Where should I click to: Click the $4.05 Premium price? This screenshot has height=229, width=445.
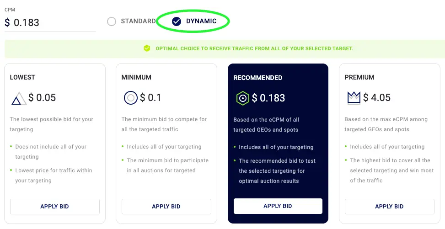pyautogui.click(x=377, y=98)
